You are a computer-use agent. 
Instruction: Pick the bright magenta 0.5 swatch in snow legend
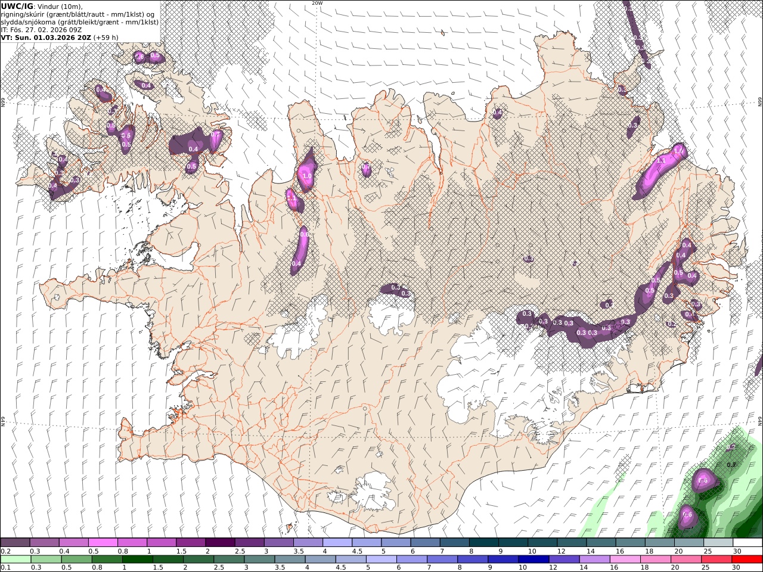pos(103,543)
